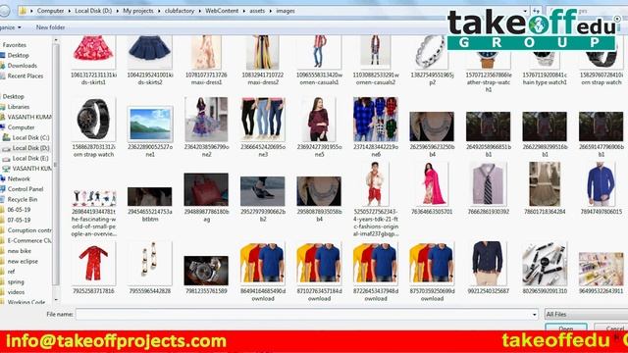Select the pink saree image 76364663505701

432,183
